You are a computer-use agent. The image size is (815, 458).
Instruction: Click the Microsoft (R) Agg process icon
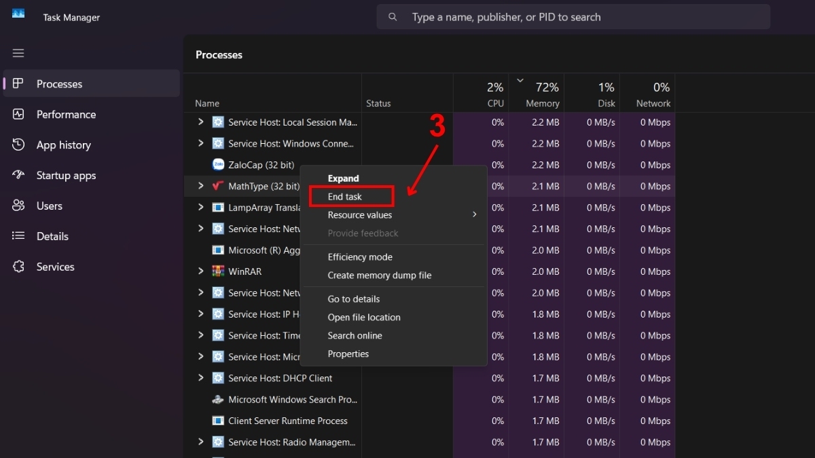pos(218,250)
